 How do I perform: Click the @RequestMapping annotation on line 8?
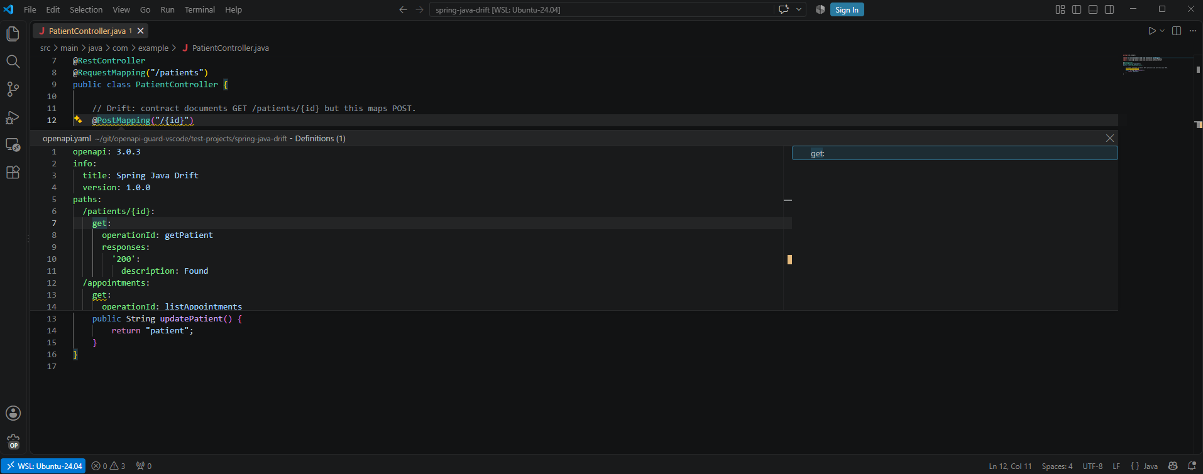point(109,72)
